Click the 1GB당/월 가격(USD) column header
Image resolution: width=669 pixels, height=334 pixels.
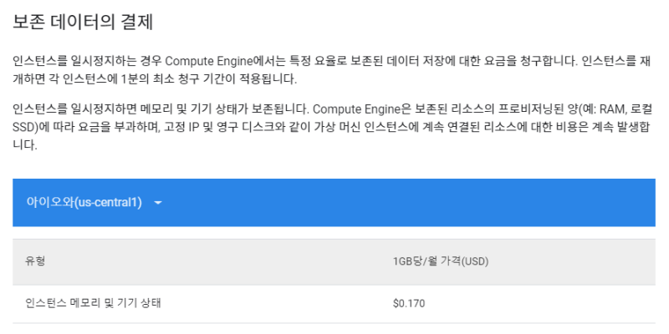(440, 261)
